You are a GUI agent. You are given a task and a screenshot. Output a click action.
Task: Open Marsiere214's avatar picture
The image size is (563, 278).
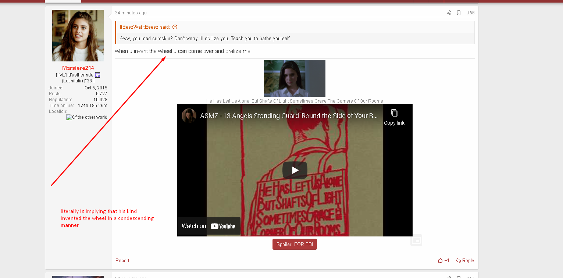pos(78,36)
